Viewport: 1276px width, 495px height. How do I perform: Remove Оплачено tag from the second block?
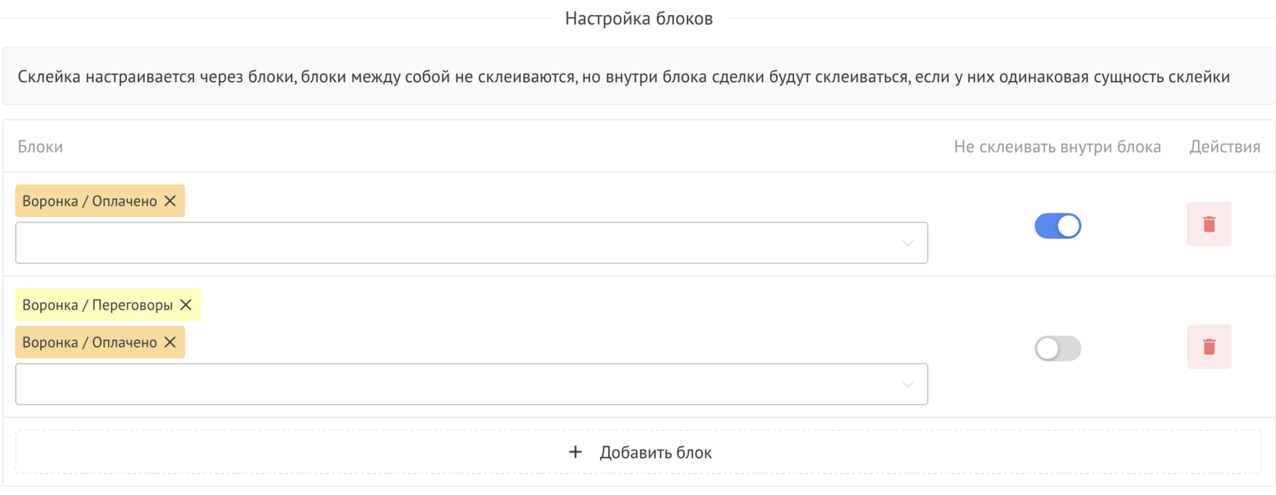pyautogui.click(x=170, y=342)
